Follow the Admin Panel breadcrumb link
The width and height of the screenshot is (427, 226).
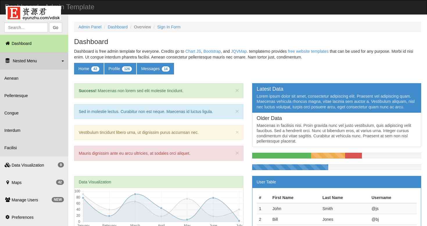[x=90, y=27]
